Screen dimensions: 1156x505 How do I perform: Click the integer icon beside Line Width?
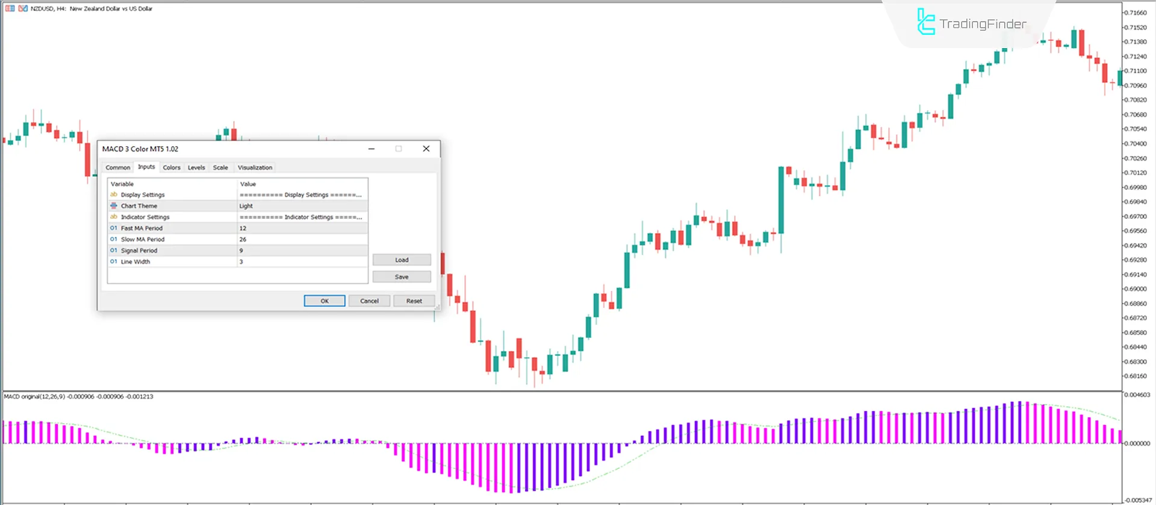[114, 262]
